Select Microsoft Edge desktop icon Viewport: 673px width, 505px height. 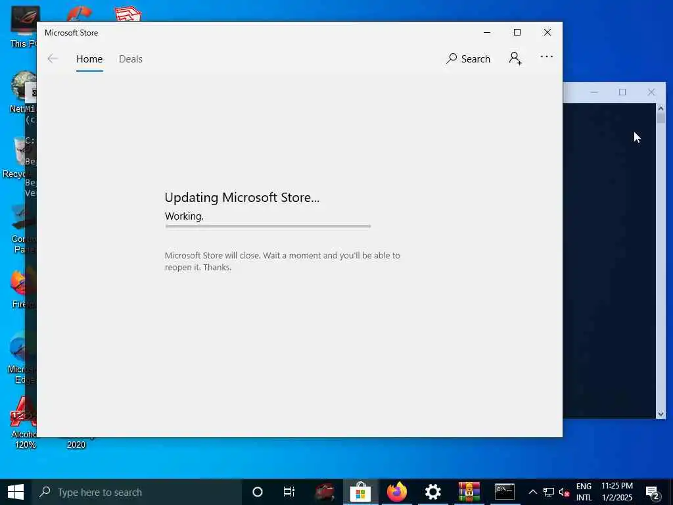point(22,358)
